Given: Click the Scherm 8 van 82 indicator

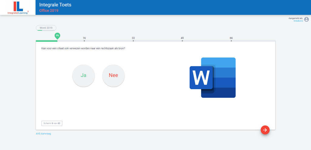Looking at the screenshot, I should pyautogui.click(x=52, y=123).
